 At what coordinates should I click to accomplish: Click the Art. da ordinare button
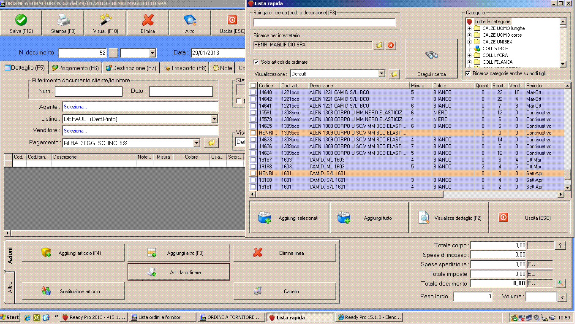pyautogui.click(x=179, y=273)
